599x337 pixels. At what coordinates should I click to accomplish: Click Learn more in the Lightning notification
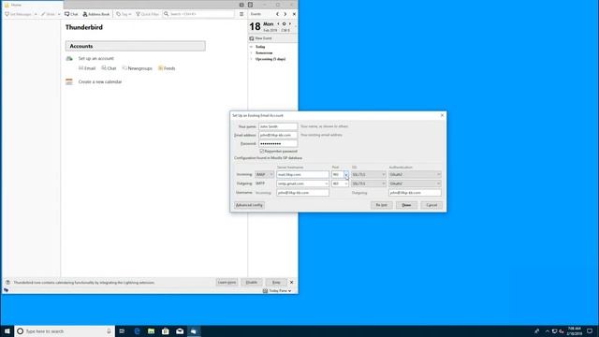tap(226, 283)
